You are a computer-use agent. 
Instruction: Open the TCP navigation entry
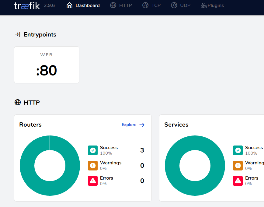tap(155, 5)
